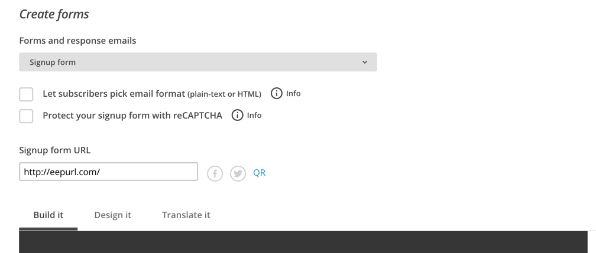Viewport: 596px width, 253px height.
Task: Focus the Signup form URL input field
Action: click(x=108, y=172)
